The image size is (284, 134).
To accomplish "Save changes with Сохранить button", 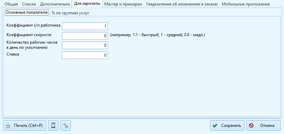I will point(227,125).
